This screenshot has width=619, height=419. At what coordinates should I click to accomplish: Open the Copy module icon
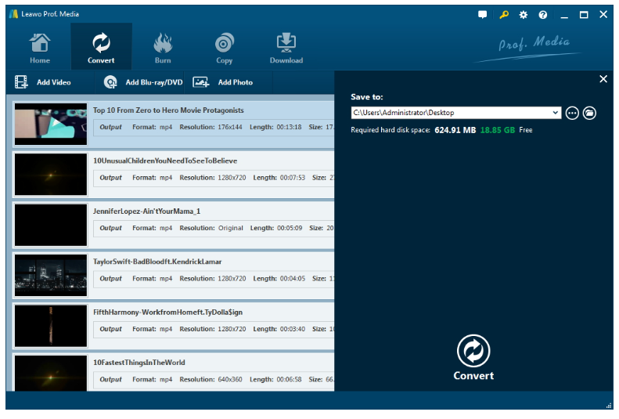point(224,47)
